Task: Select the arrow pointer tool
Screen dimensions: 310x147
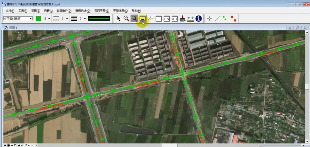Action: (x=119, y=19)
